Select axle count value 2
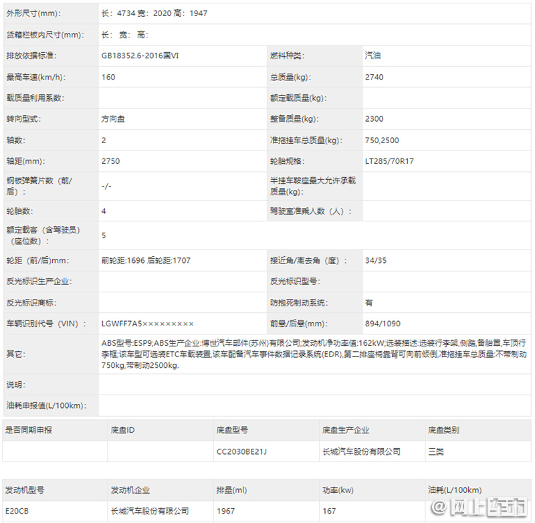This screenshot has height=523, width=535. 104,140
